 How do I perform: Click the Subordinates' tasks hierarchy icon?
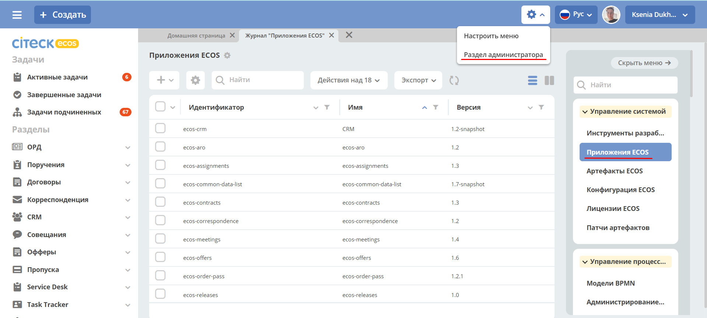pyautogui.click(x=17, y=112)
